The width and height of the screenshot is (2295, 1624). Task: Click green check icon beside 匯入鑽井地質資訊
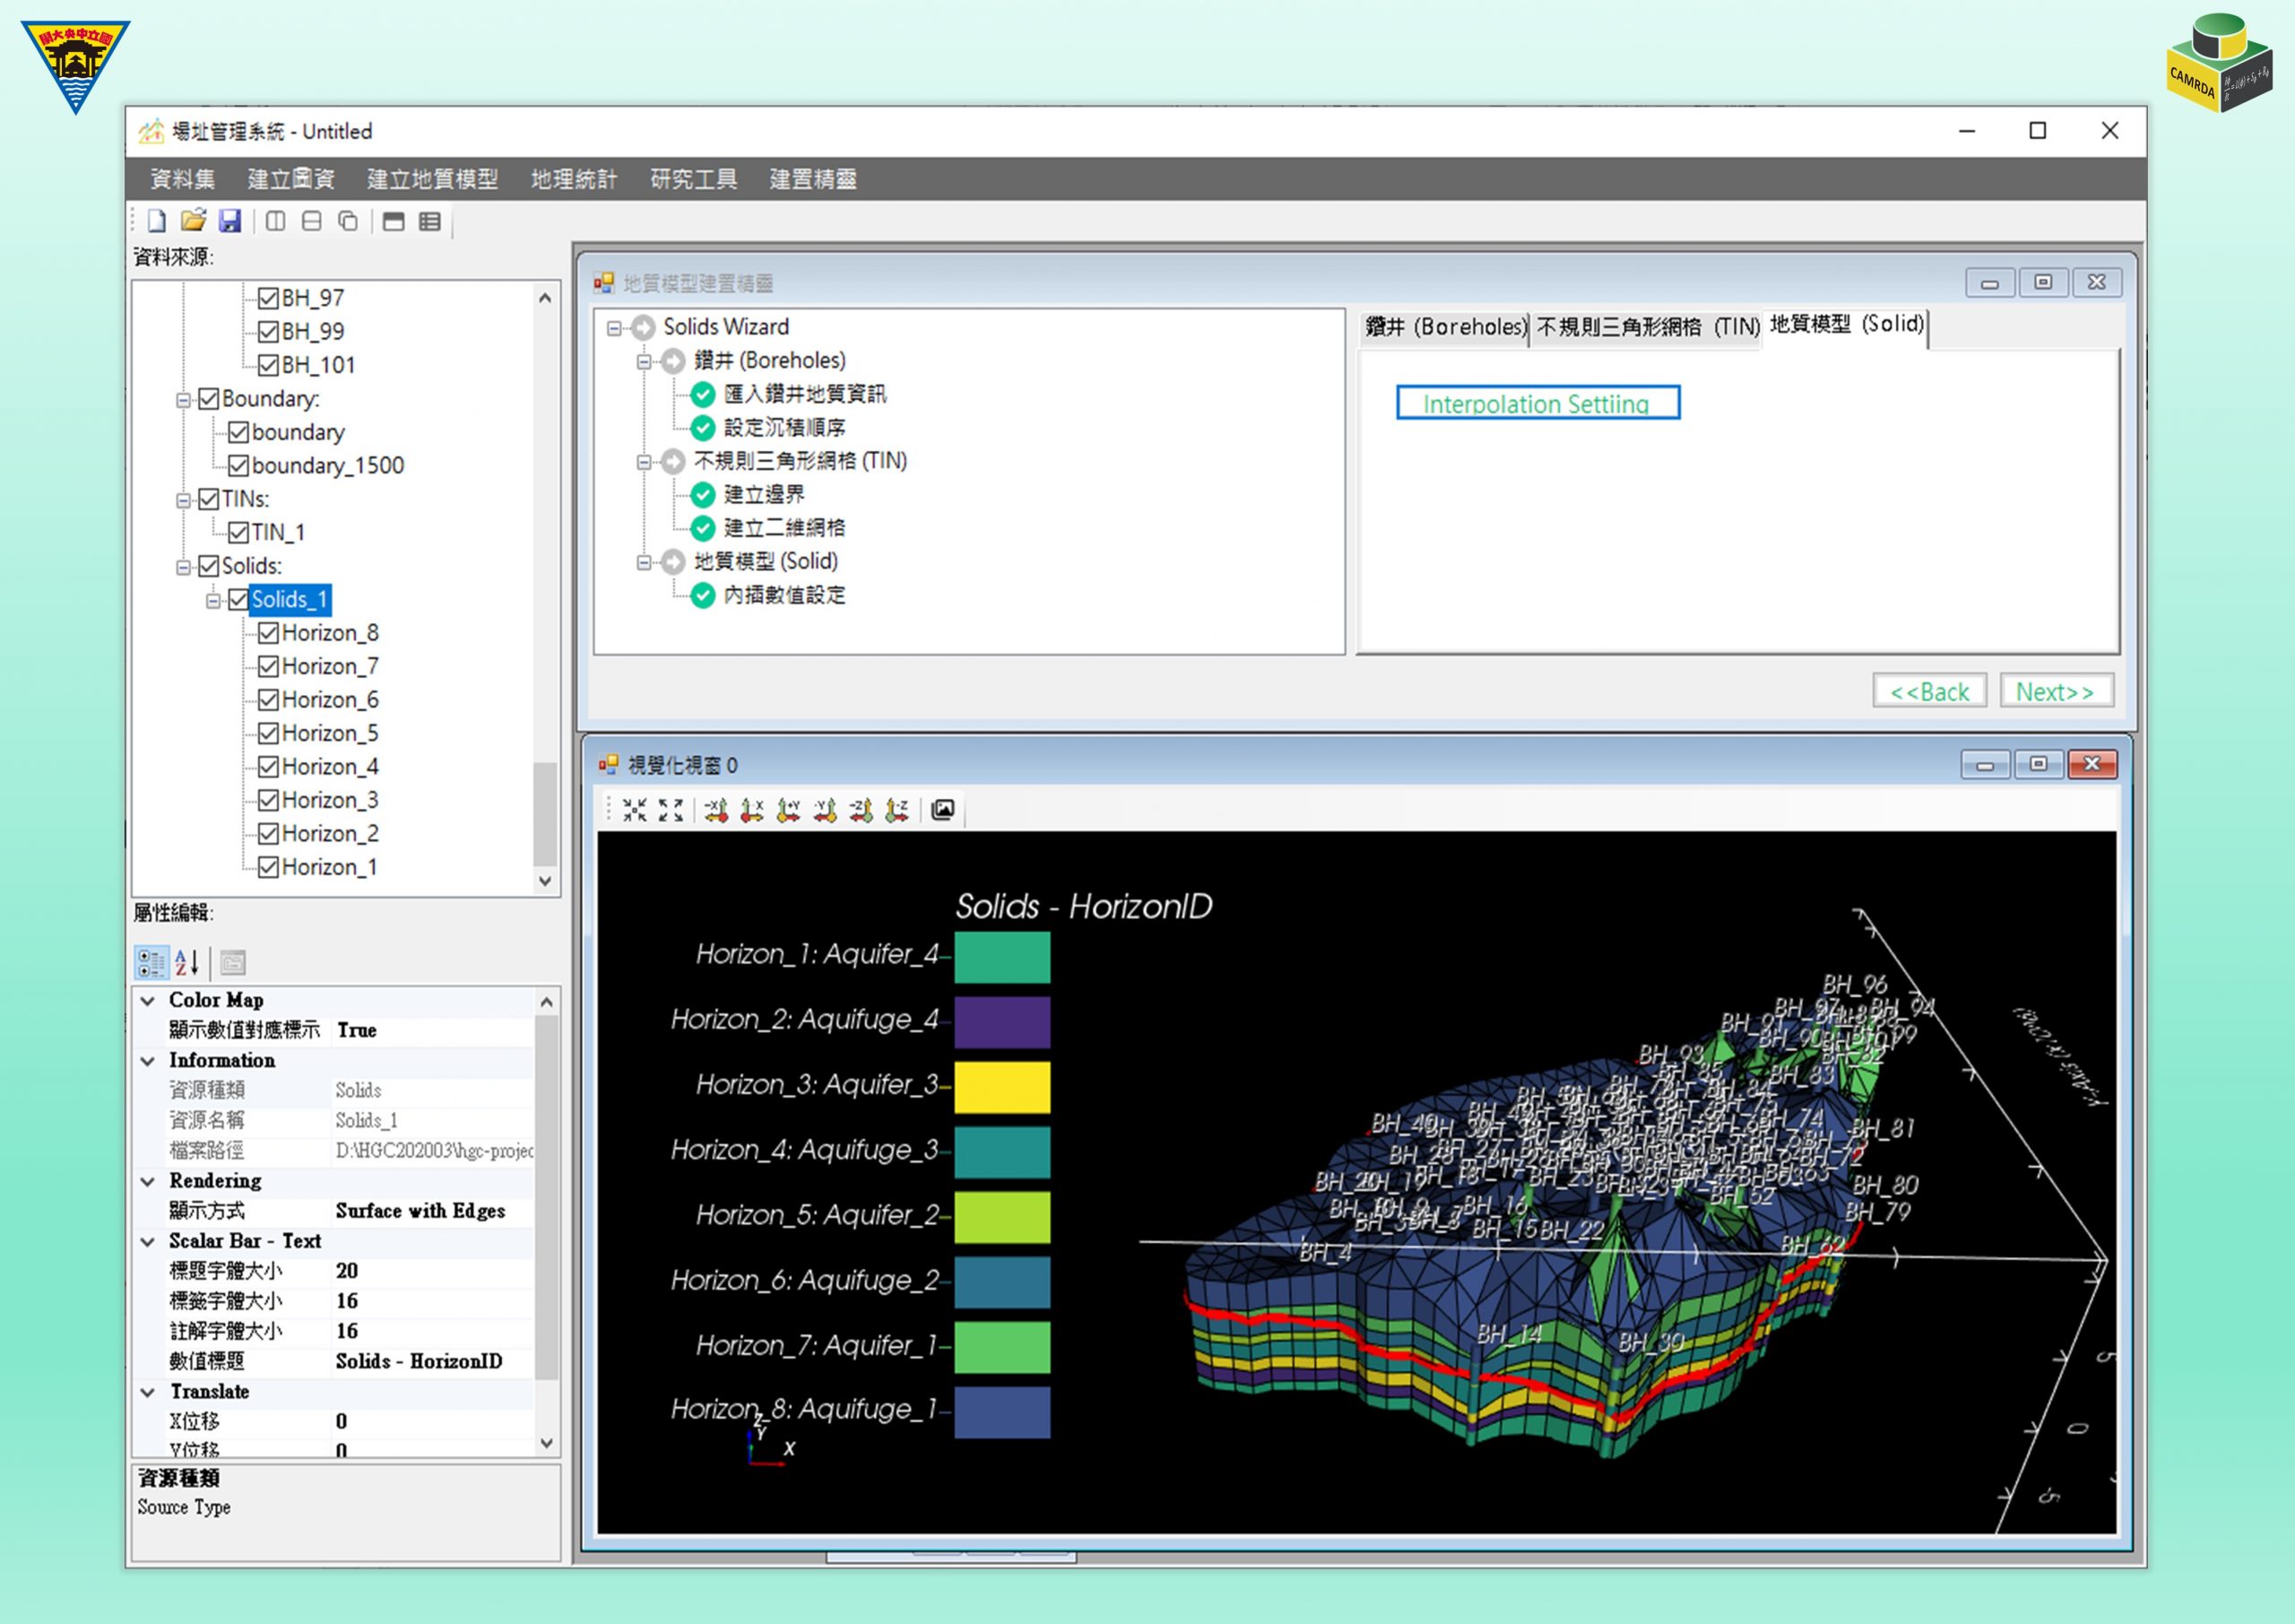703,394
